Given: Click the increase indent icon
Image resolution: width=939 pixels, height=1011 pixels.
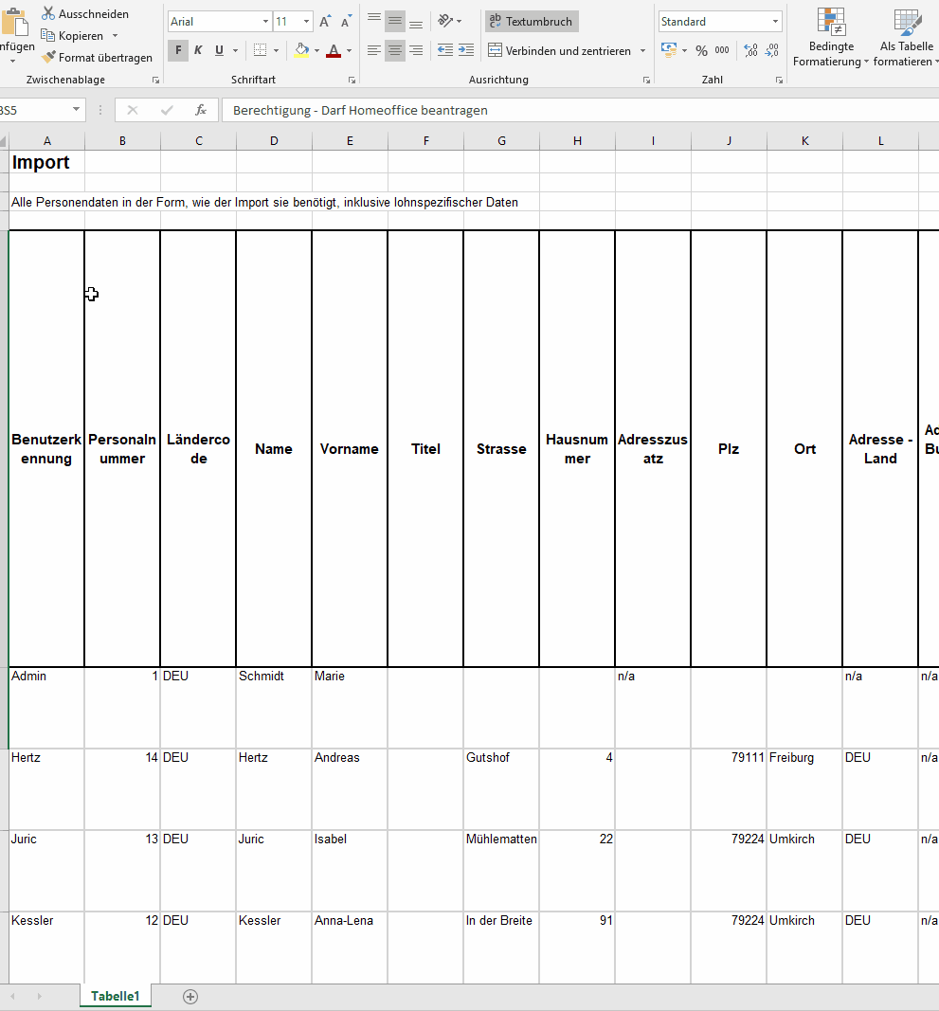Looking at the screenshot, I should (465, 50).
